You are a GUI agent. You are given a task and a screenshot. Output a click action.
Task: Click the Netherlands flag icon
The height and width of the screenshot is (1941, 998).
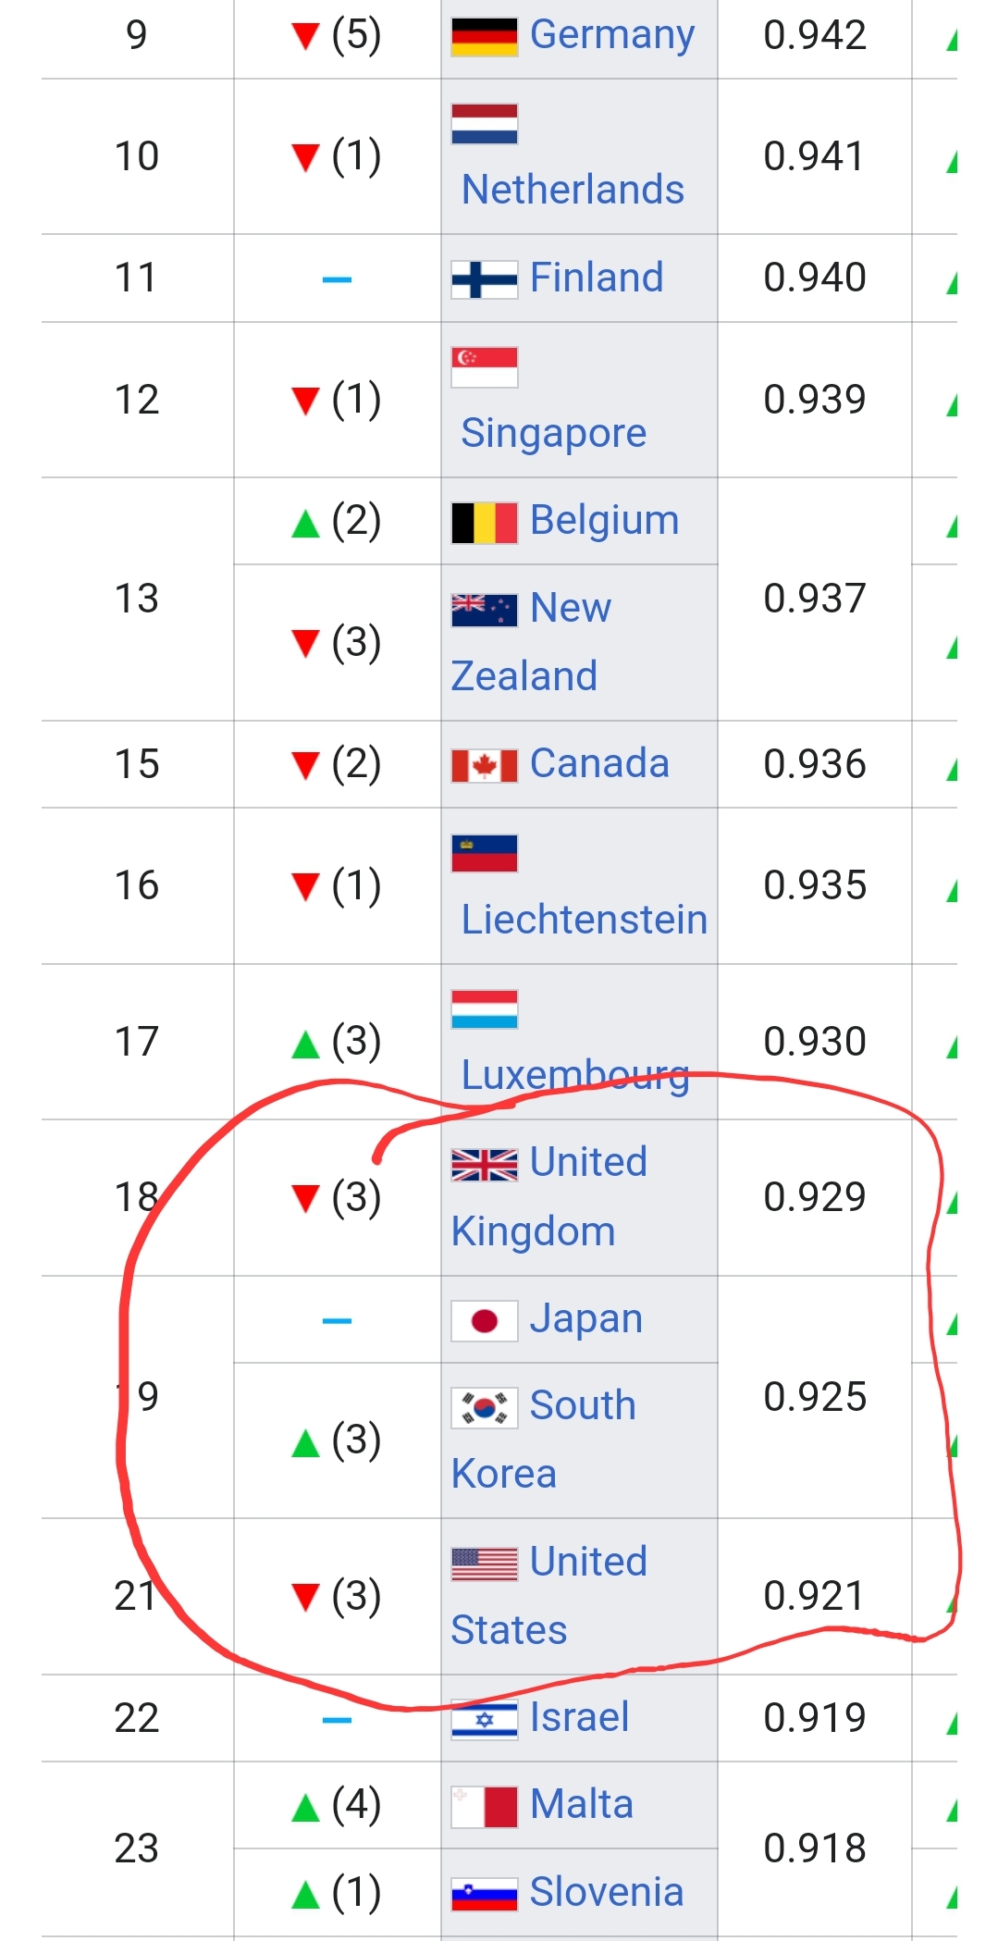(x=484, y=124)
